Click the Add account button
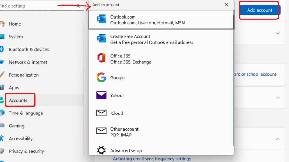Viewport: 289px width, 162px height. pos(260,10)
